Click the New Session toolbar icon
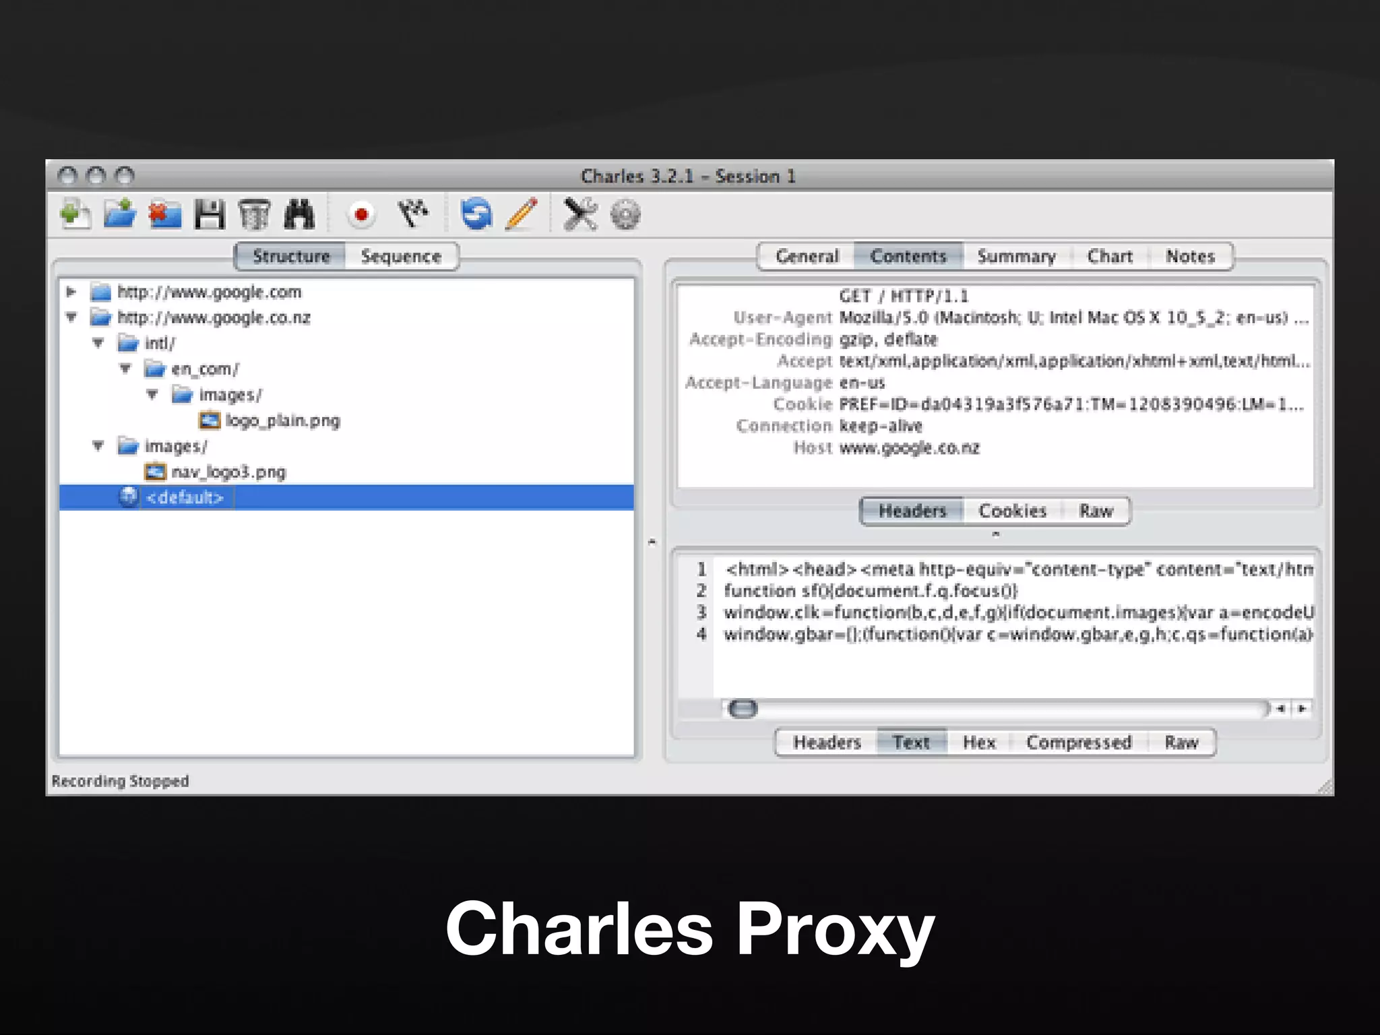The width and height of the screenshot is (1380, 1035). click(75, 215)
